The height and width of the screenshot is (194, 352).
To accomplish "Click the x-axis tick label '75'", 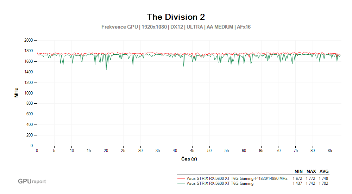I will click(x=296, y=151).
